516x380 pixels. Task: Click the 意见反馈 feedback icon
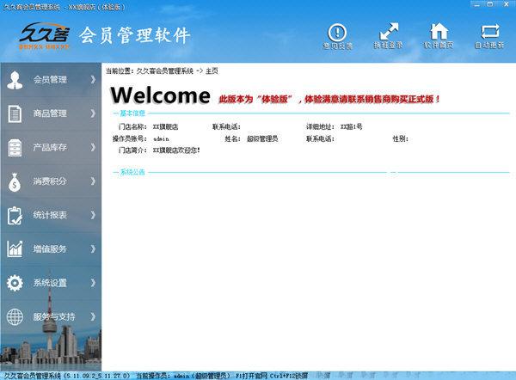point(337,33)
